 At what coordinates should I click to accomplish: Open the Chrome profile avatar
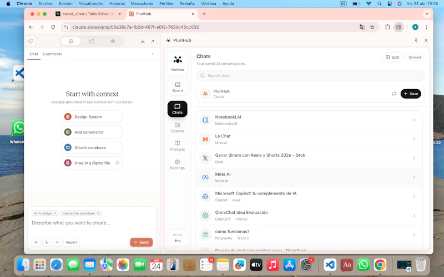click(x=415, y=27)
